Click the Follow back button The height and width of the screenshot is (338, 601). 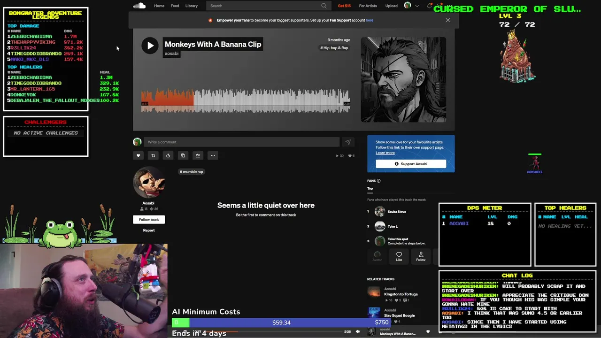click(149, 220)
